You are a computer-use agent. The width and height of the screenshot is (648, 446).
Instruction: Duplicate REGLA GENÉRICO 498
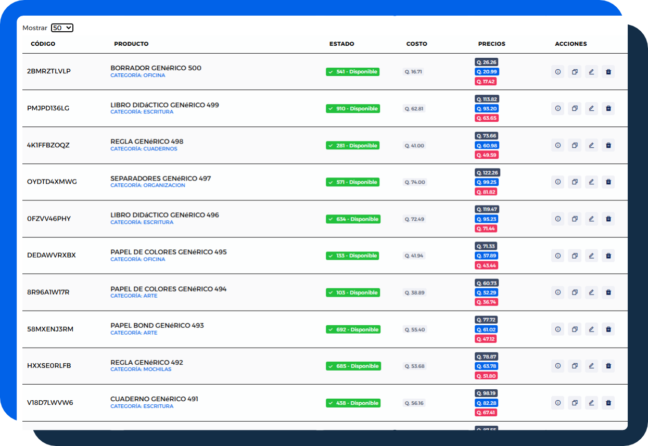pyautogui.click(x=575, y=145)
